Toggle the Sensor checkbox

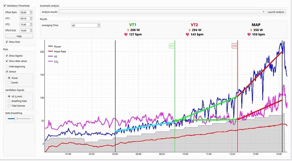pos(7,71)
